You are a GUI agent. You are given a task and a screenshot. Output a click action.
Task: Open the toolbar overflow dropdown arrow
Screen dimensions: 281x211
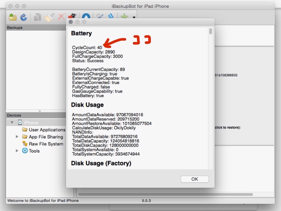[134, 17]
